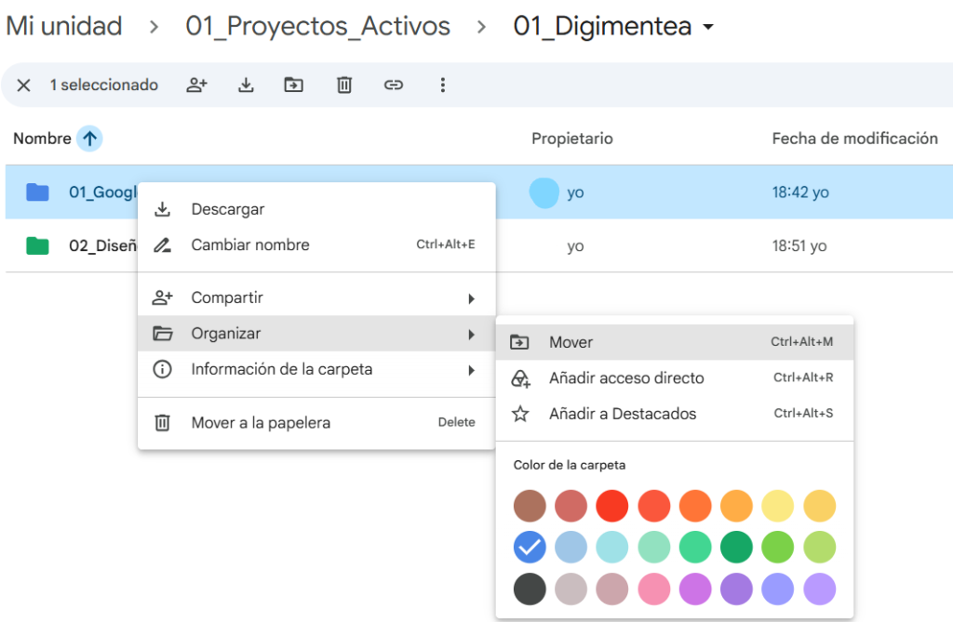This screenshot has width=953, height=622.
Task: Pick the dusty red folder color swatch
Action: pyautogui.click(x=570, y=506)
